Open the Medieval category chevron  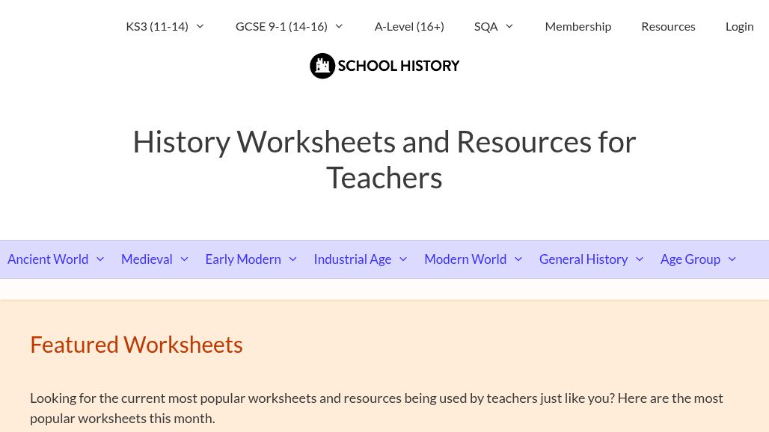click(x=183, y=259)
